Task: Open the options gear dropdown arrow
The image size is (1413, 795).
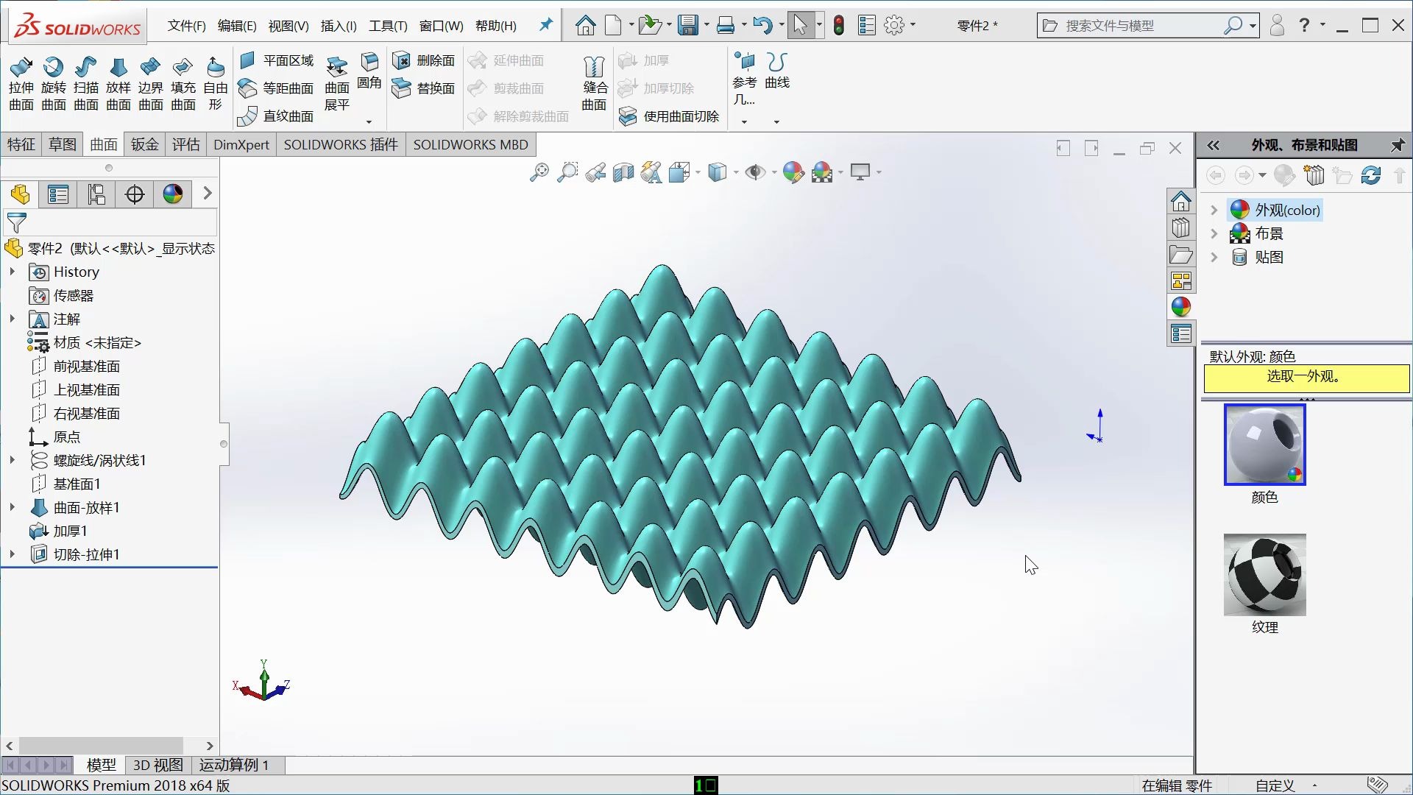Action: (x=913, y=26)
